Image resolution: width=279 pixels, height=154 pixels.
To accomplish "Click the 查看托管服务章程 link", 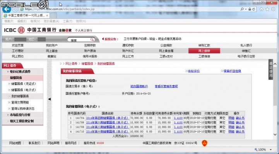I will (x=166, y=86).
